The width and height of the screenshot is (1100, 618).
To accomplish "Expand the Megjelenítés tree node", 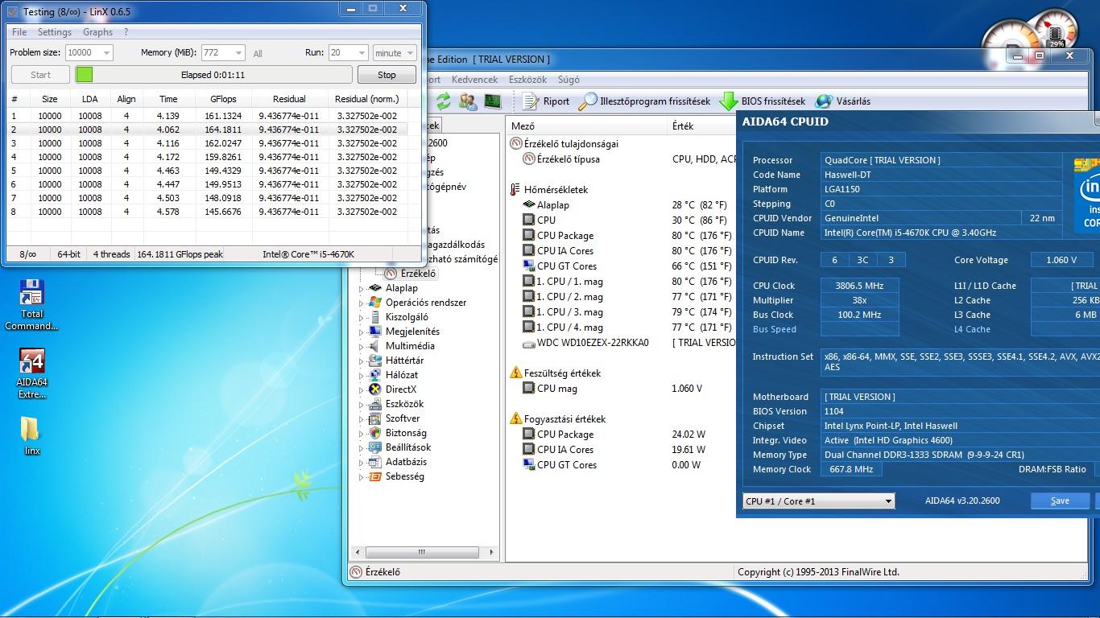I will click(x=362, y=332).
